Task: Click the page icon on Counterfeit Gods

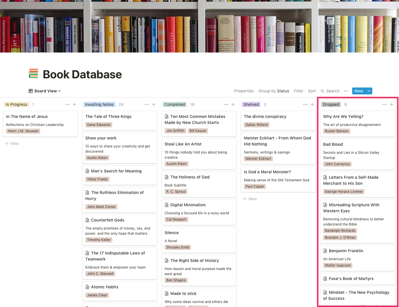Action: [x=87, y=220]
